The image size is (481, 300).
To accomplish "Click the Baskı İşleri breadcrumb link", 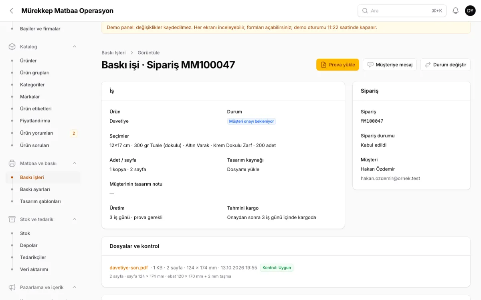I will coord(113,53).
